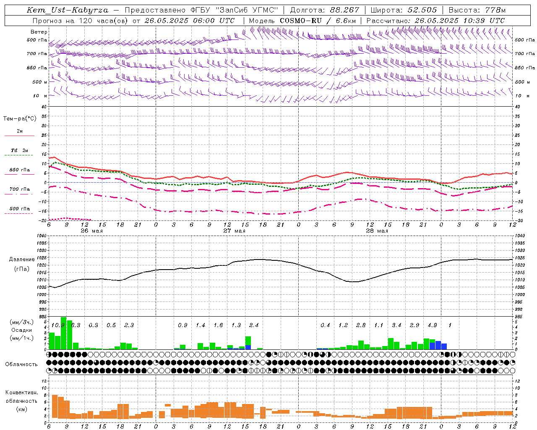This screenshot has height=430, width=537.
Task: Click the Ветер wind panel label
Action: [x=39, y=32]
